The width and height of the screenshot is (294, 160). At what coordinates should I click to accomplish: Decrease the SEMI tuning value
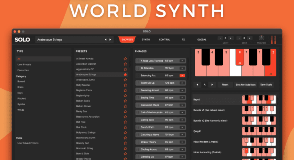coord(239,38)
